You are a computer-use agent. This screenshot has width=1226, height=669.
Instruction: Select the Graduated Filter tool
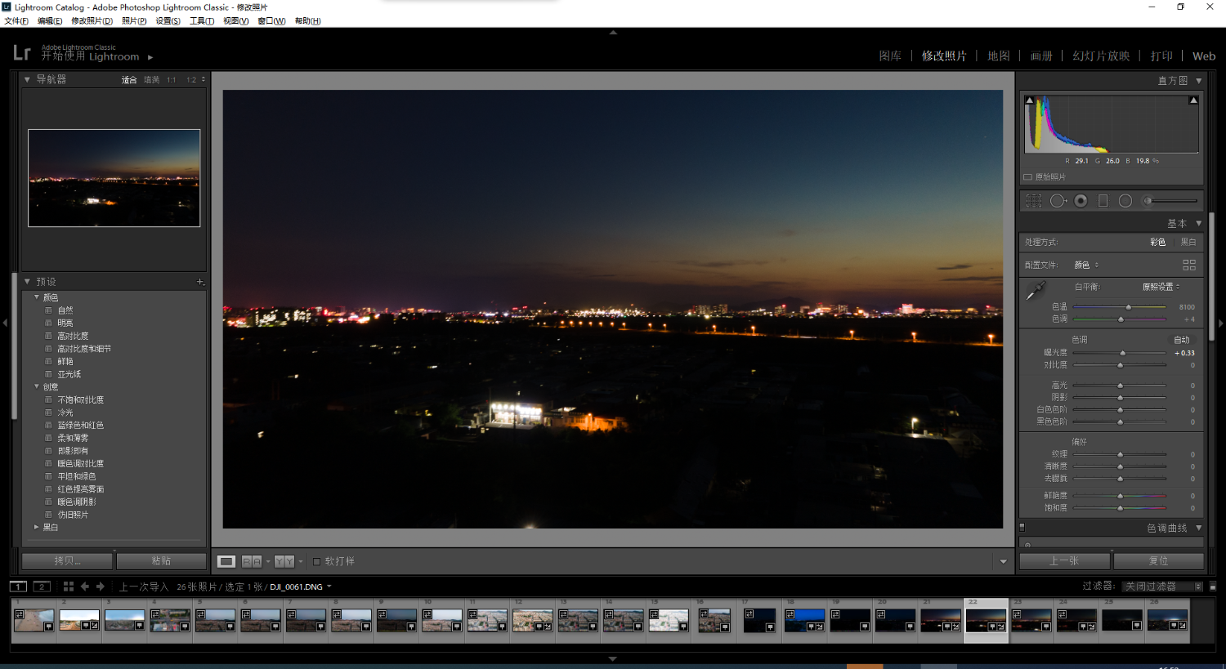coord(1103,201)
